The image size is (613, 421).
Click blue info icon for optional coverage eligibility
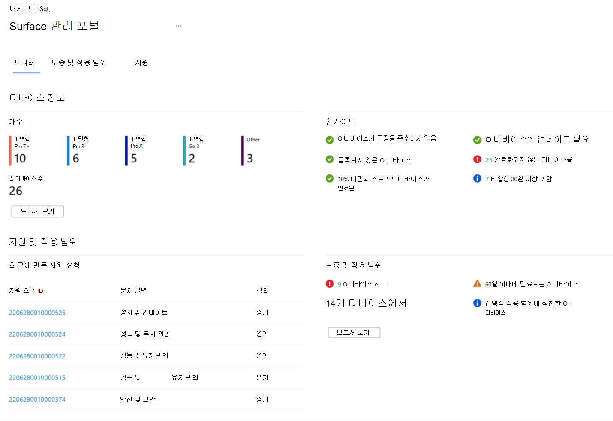point(477,303)
